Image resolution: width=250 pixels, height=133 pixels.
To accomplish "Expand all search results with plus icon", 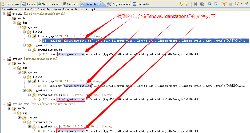I will click(x=210, y=4).
